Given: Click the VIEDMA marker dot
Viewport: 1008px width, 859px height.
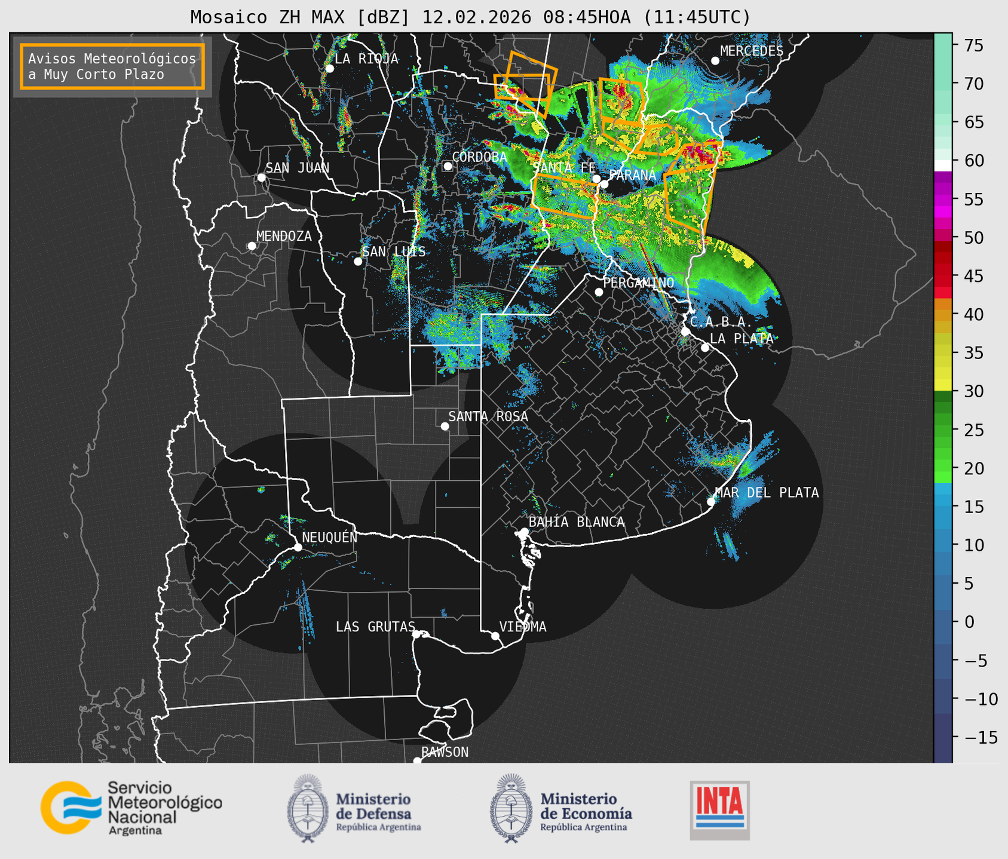Looking at the screenshot, I should point(495,636).
